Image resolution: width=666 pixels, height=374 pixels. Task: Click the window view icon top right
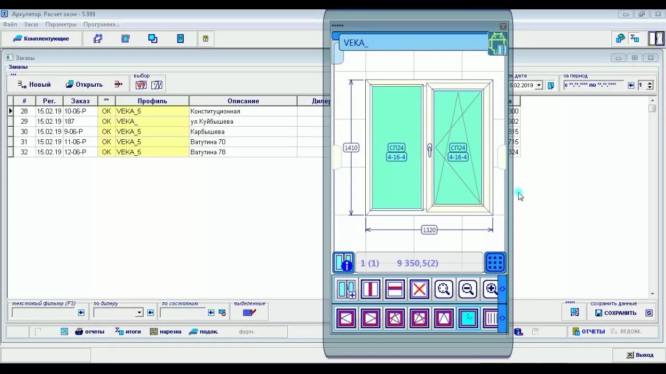coord(657,38)
